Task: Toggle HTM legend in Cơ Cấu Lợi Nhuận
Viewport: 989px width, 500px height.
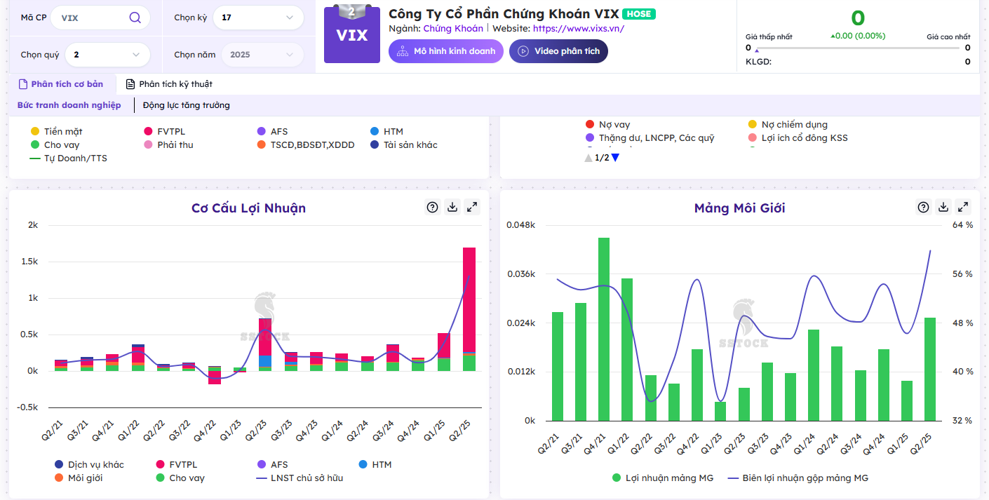Action: (375, 464)
